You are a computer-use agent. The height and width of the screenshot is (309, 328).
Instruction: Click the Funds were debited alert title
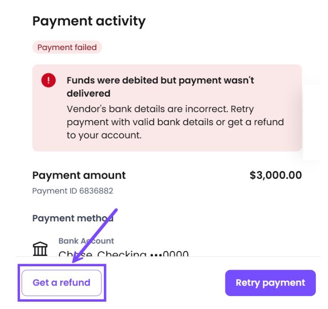[160, 87]
